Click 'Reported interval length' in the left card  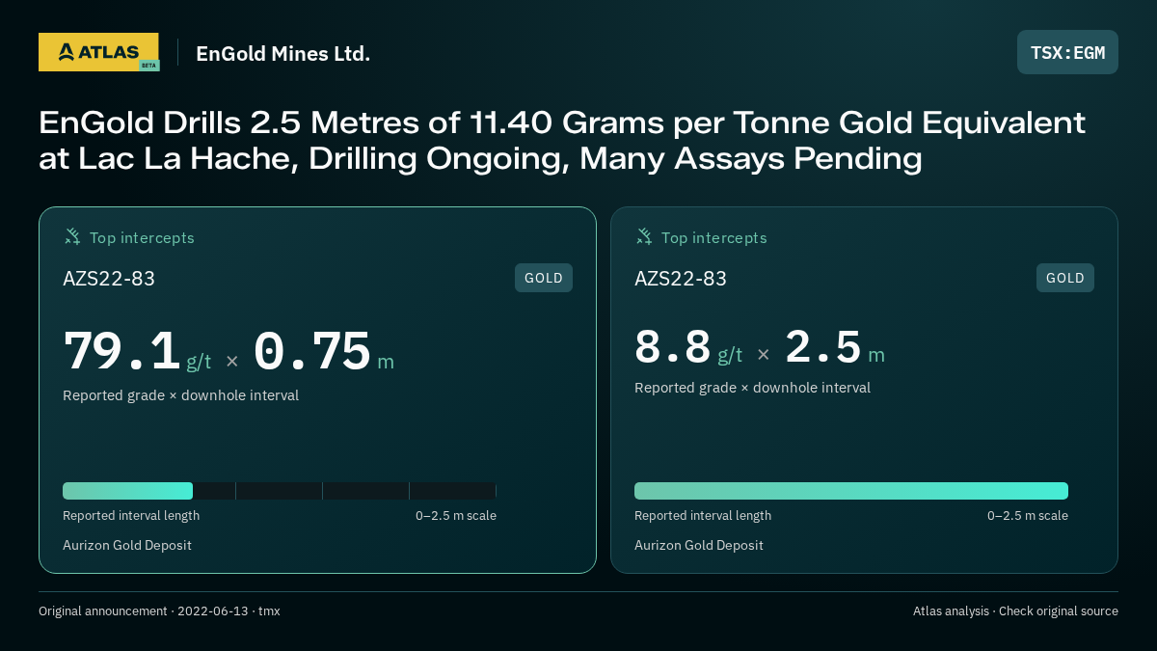(x=131, y=516)
